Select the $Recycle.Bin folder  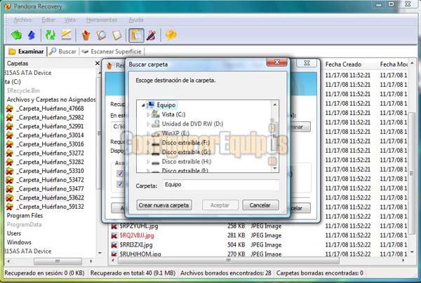[23, 90]
